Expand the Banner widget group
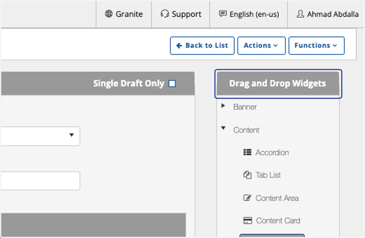 (223, 106)
